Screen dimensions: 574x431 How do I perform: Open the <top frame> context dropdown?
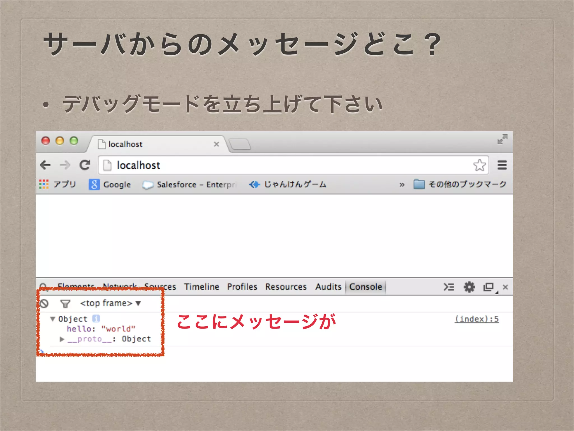point(110,303)
